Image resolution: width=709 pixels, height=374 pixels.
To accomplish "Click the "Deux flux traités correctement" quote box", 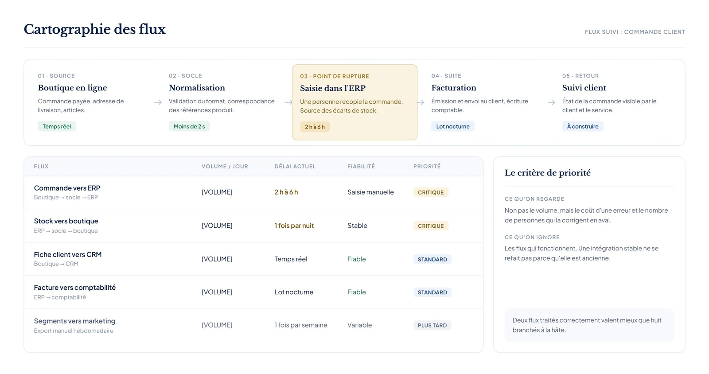I will tap(589, 325).
